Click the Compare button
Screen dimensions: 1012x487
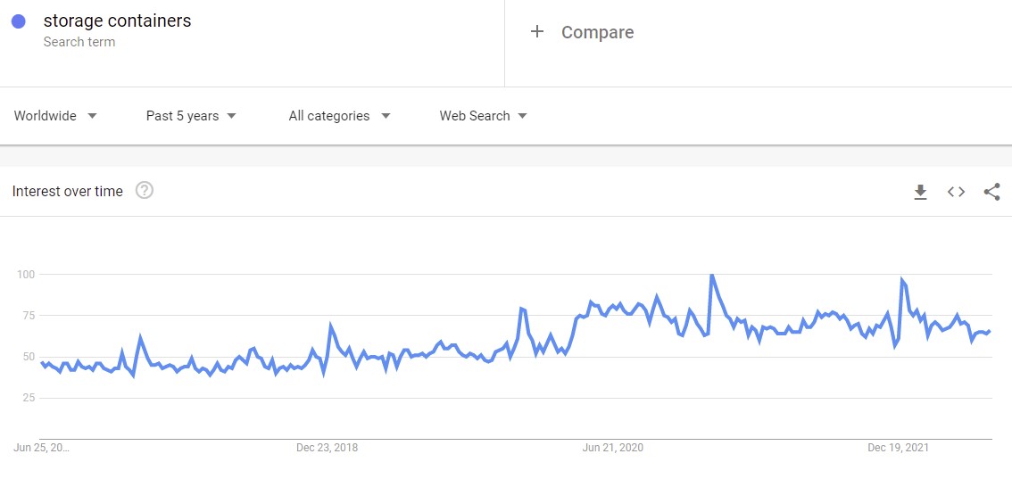pyautogui.click(x=597, y=32)
